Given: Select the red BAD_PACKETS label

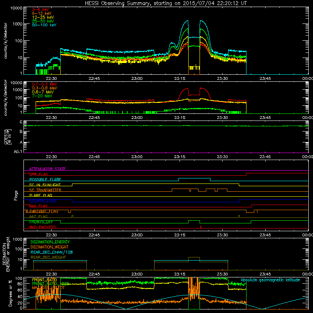Looking at the screenshot, I should click(43, 227).
